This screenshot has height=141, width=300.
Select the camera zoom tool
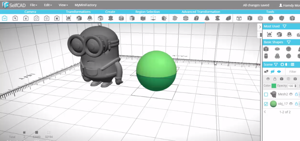pyautogui.click(x=15, y=18)
